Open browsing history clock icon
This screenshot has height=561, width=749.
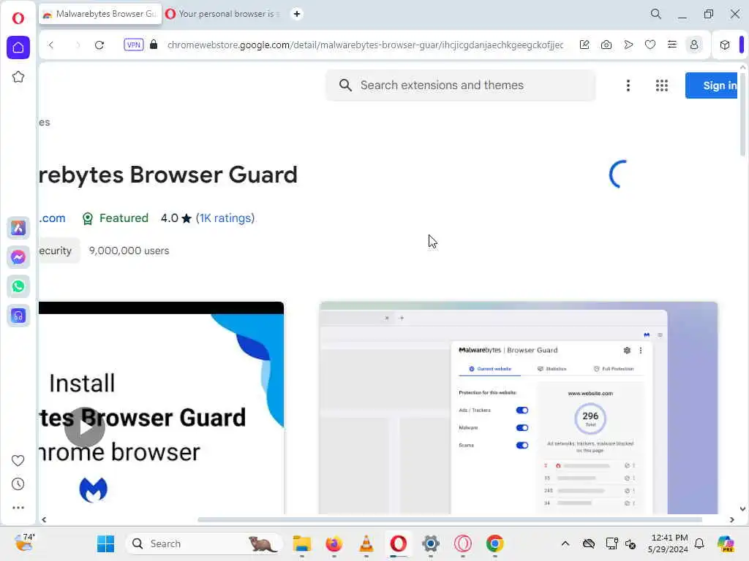pos(18,484)
